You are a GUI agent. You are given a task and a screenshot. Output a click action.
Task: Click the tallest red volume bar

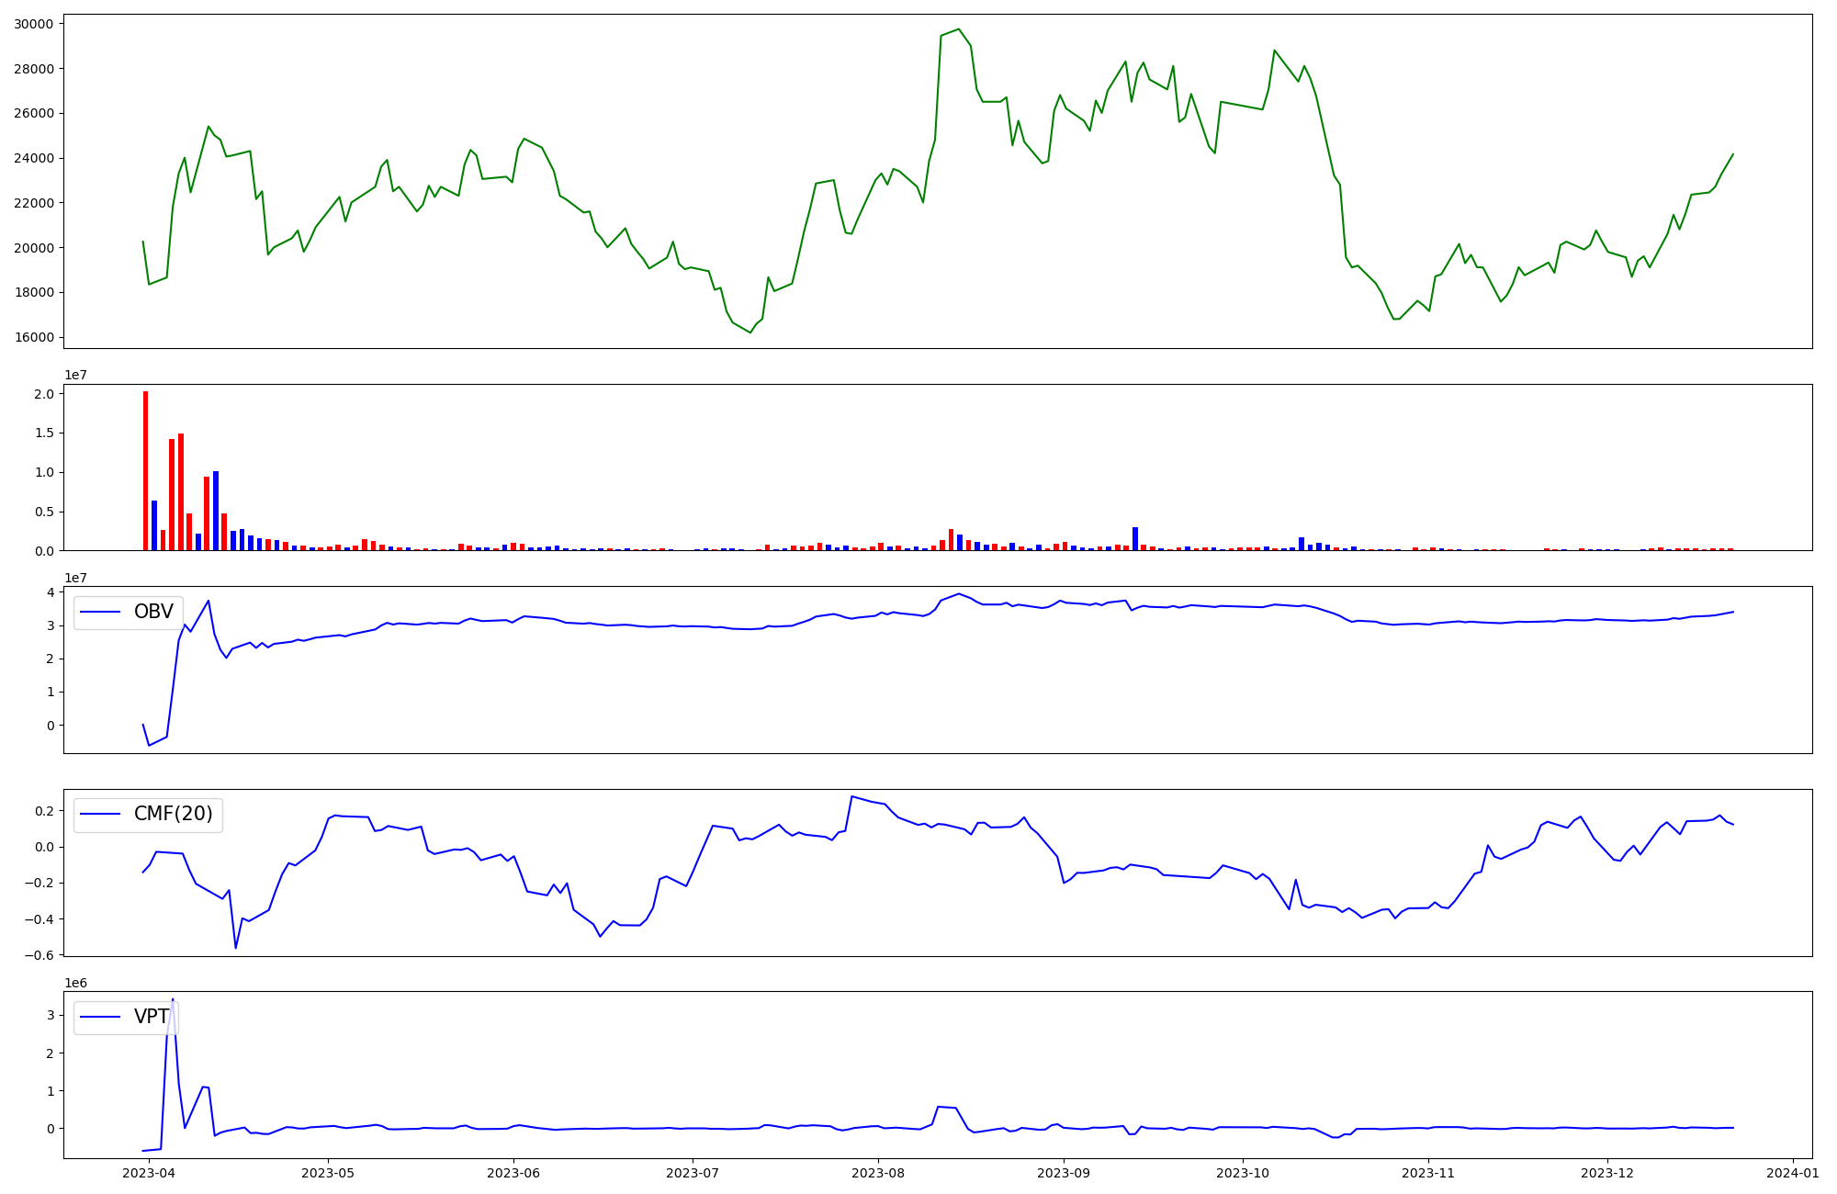[145, 470]
